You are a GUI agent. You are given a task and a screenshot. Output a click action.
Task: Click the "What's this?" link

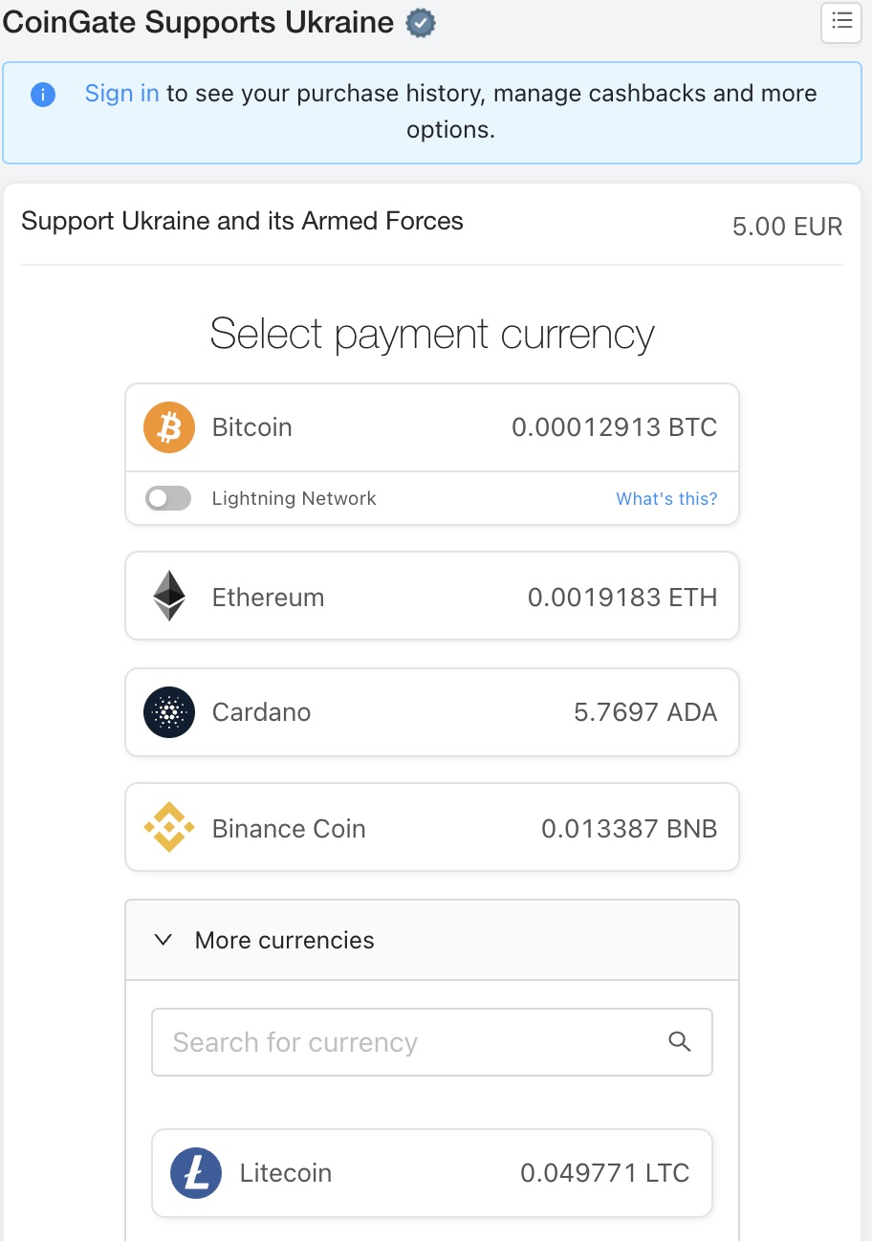pos(666,498)
